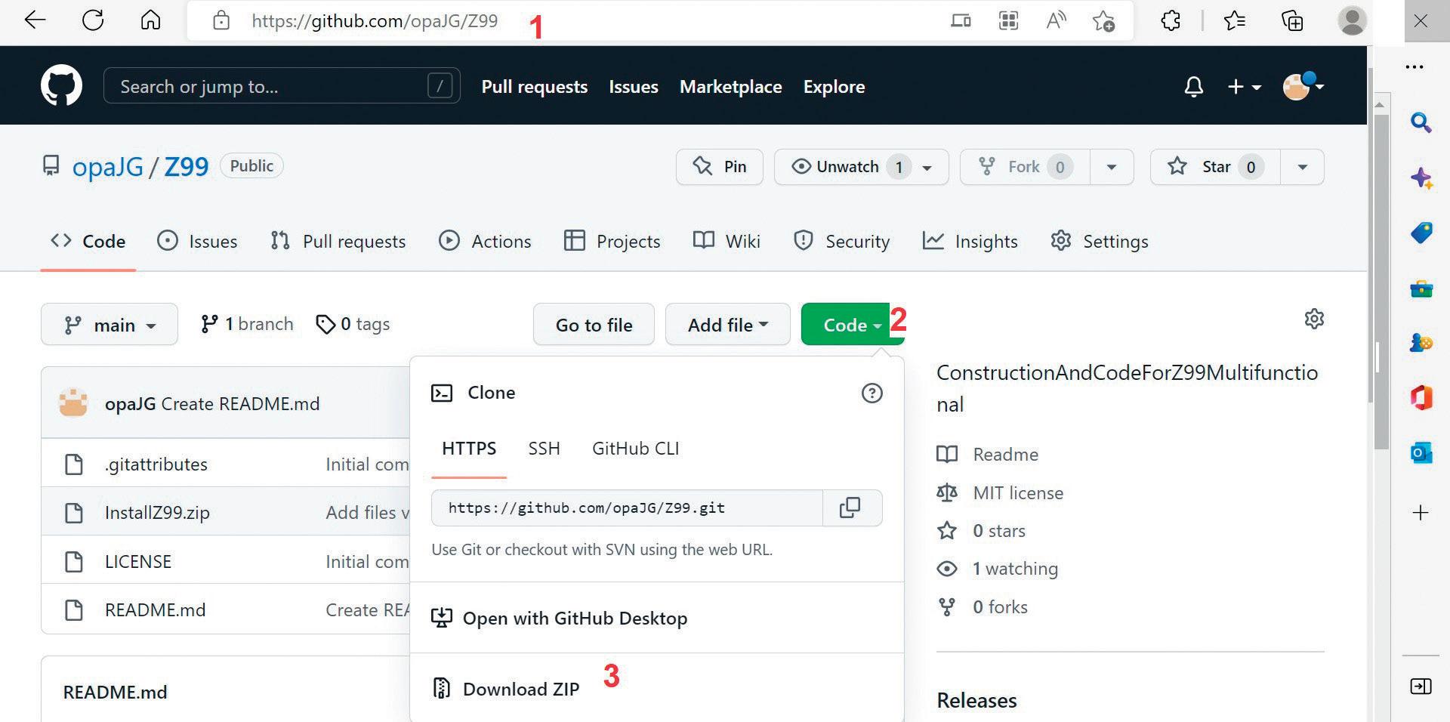Open the repository Settings tab
The height and width of the screenshot is (722, 1450).
point(1100,241)
